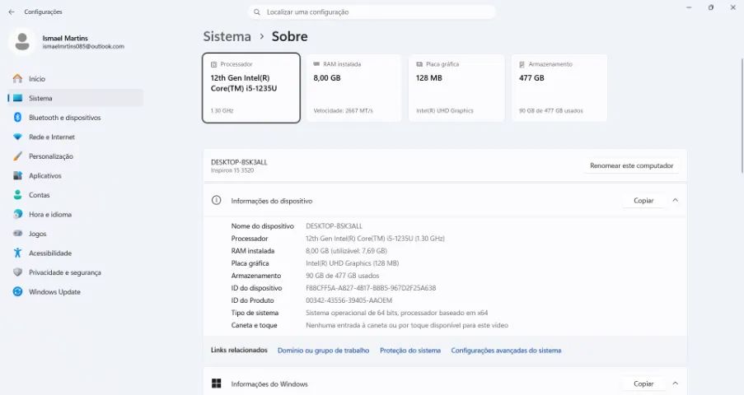Select the Placa gráfica 128 MB card
The height and width of the screenshot is (395, 744).
(456, 88)
